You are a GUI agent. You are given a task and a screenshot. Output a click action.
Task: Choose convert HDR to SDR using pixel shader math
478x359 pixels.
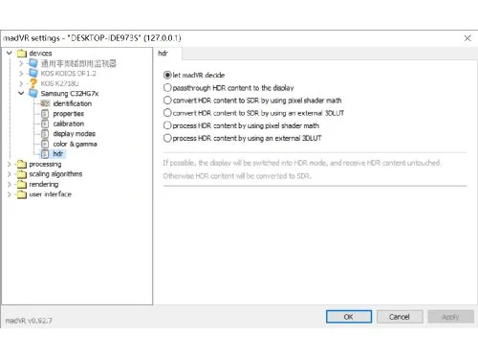point(167,101)
